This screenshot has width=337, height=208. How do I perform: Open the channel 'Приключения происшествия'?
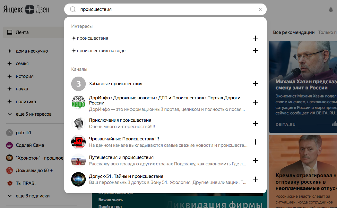coord(120,120)
